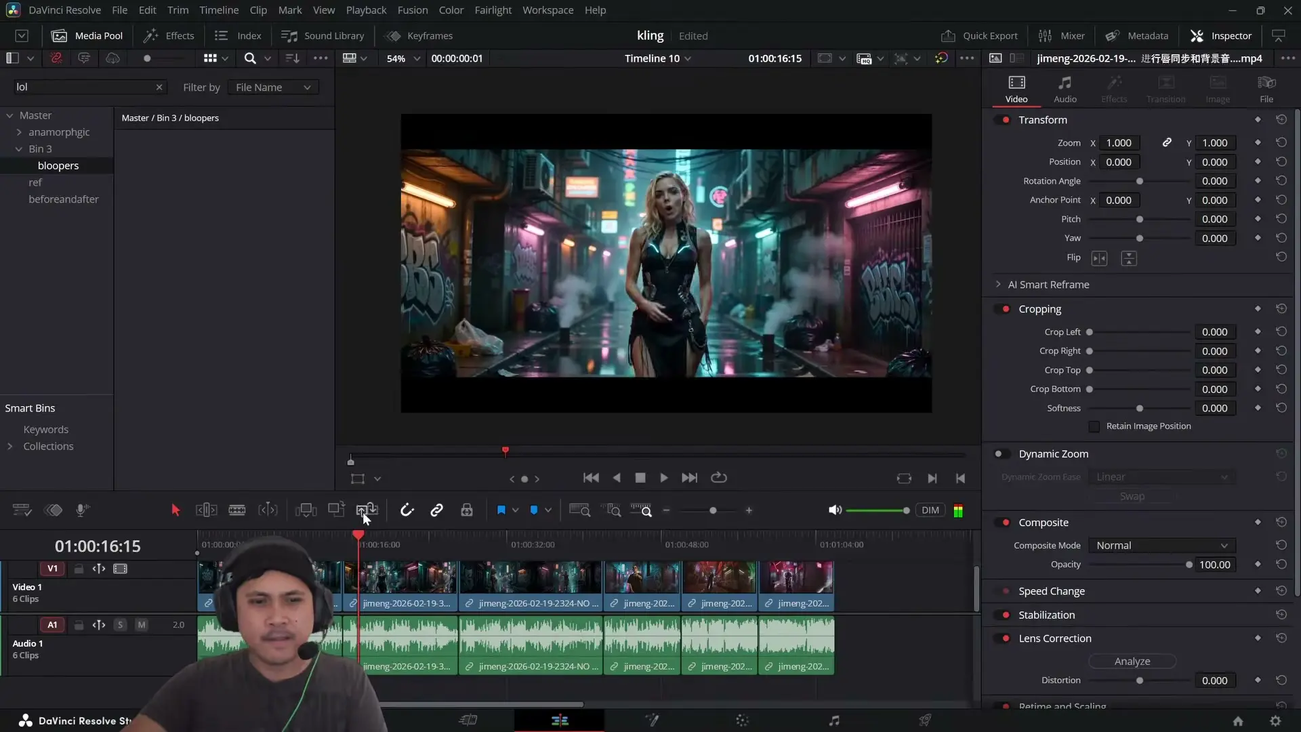The height and width of the screenshot is (732, 1301).
Task: Click the Analyze button
Action: [1132, 662]
